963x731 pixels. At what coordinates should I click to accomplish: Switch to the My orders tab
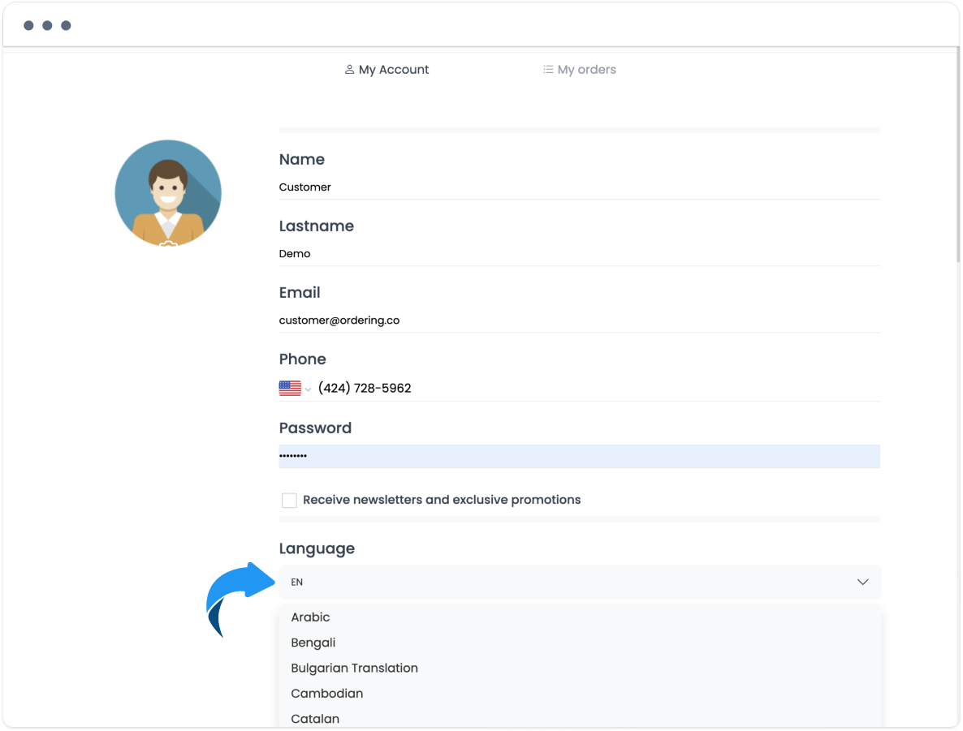(x=579, y=70)
